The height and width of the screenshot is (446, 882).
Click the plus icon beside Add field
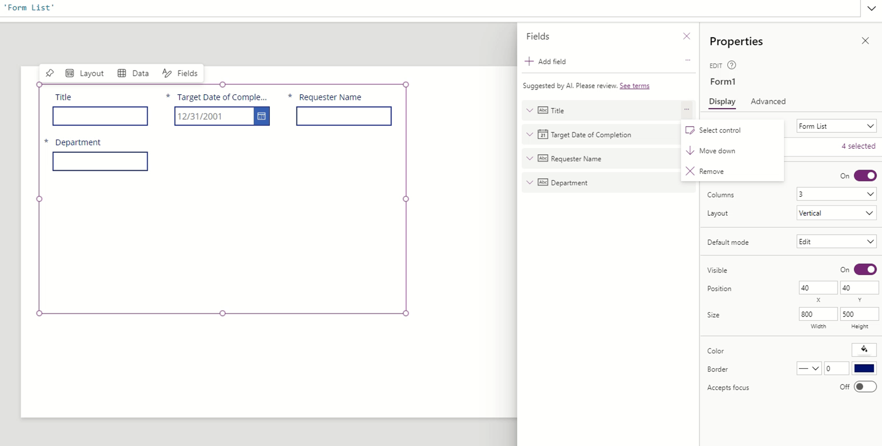pyautogui.click(x=529, y=61)
